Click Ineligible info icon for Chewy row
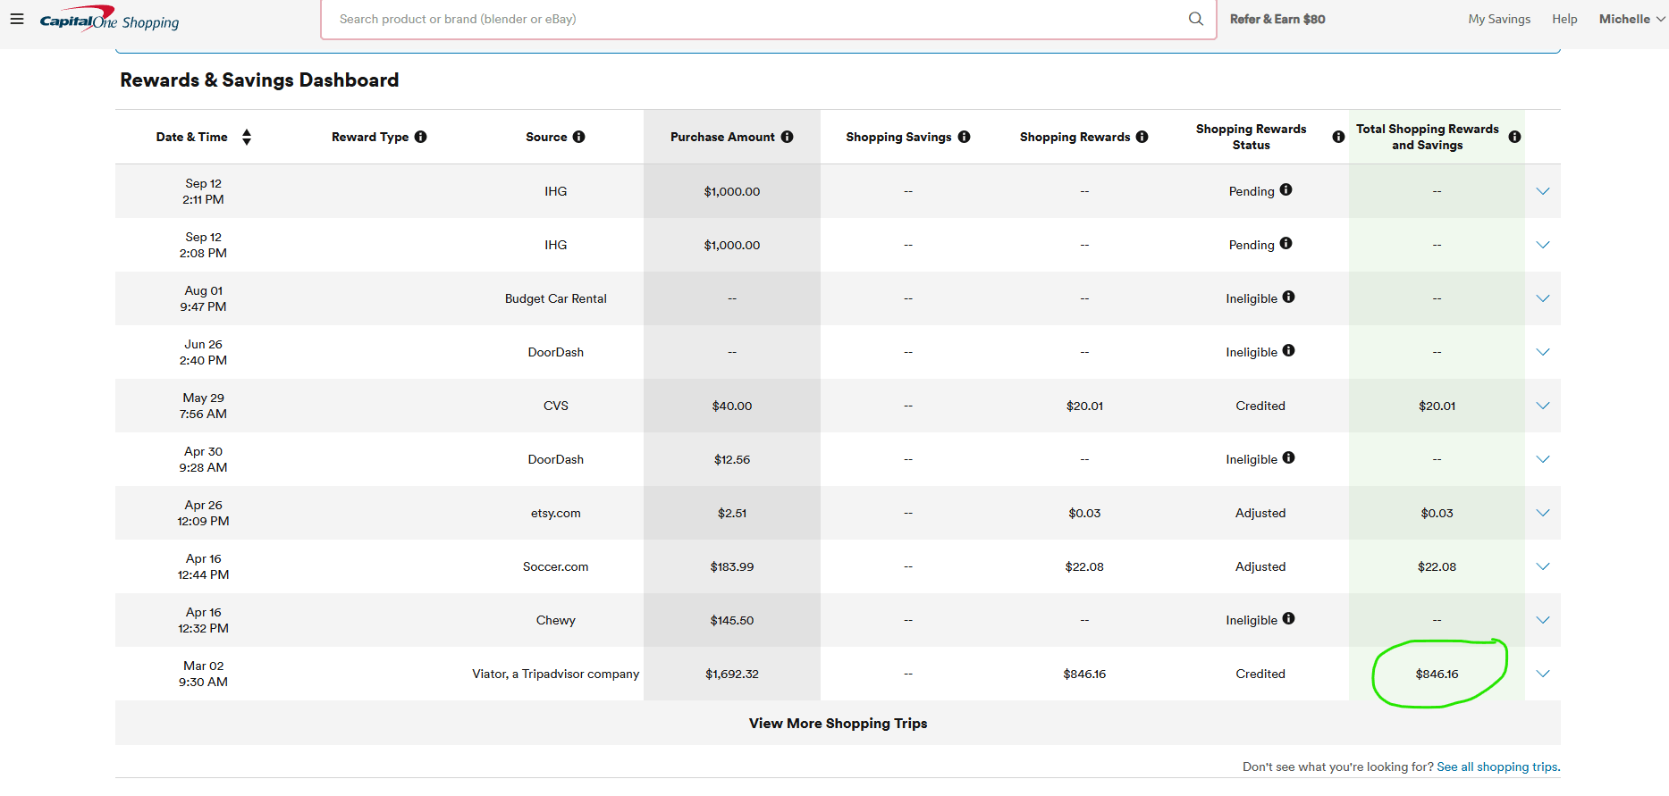The width and height of the screenshot is (1669, 796). (x=1288, y=618)
